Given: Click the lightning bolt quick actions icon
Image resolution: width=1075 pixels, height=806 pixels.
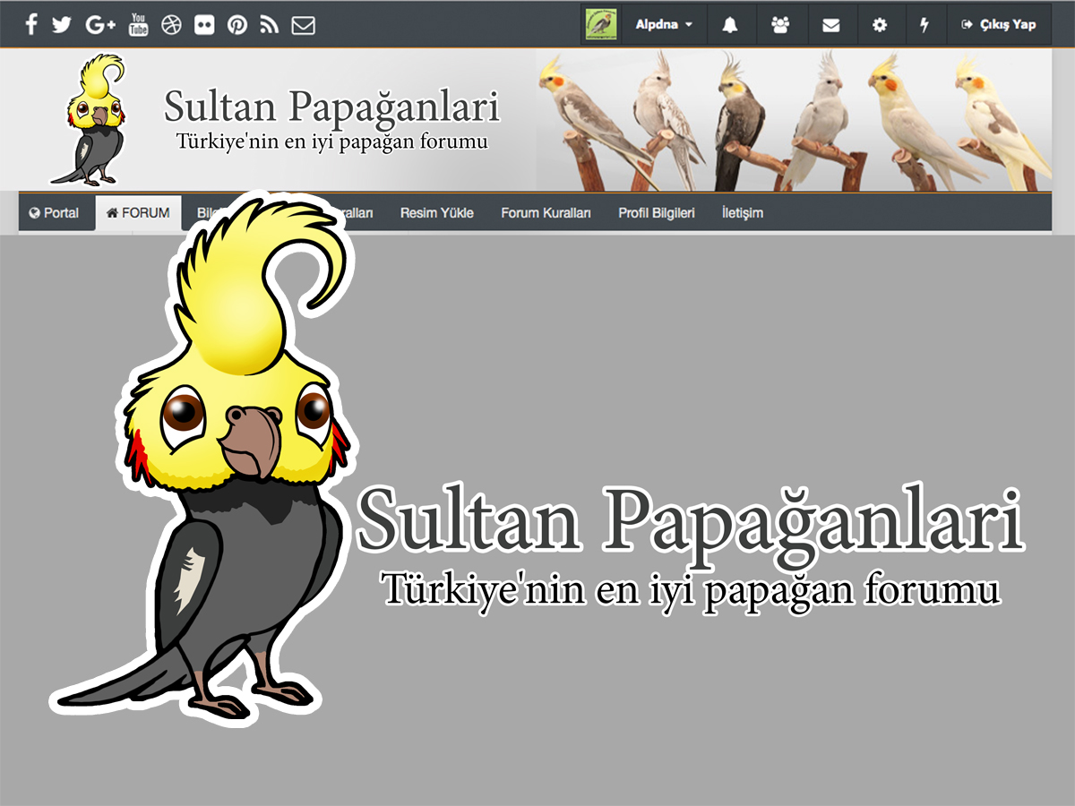Looking at the screenshot, I should (924, 25).
